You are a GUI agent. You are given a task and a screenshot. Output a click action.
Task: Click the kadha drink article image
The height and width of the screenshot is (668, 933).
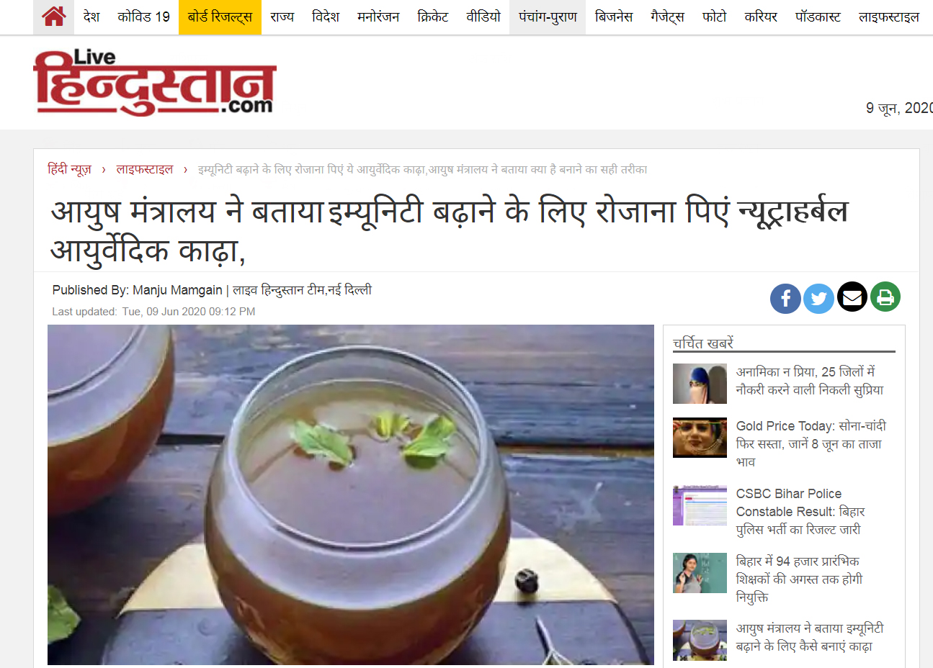(351, 495)
